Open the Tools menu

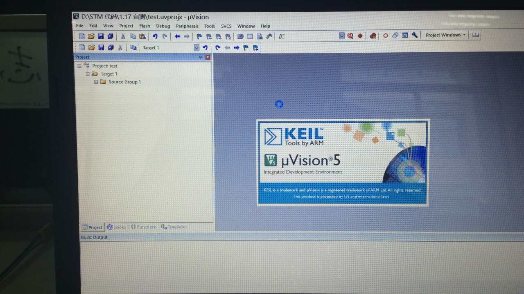[210, 26]
